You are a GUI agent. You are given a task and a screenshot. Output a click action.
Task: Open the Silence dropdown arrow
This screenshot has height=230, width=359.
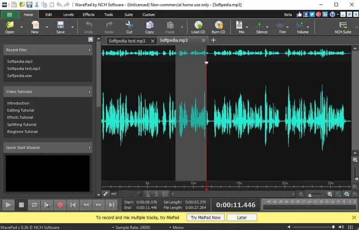[267, 27]
